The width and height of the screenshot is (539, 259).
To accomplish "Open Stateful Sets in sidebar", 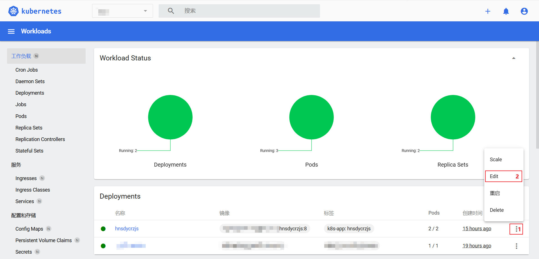I will pyautogui.click(x=29, y=151).
